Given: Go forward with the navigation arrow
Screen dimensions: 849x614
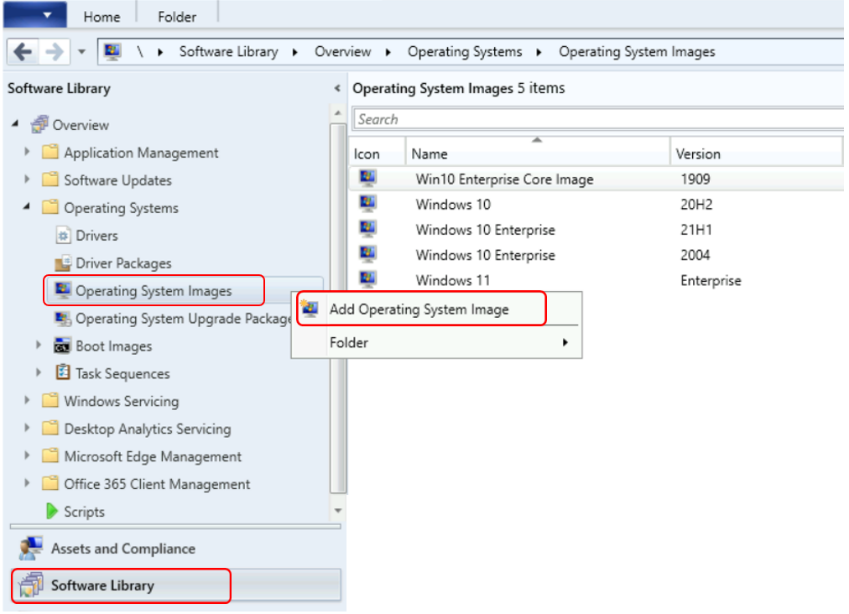Looking at the screenshot, I should [x=54, y=52].
